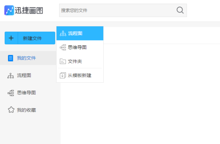Click the folder icon in dropdown menu
This screenshot has width=220, height=144.
(63, 61)
